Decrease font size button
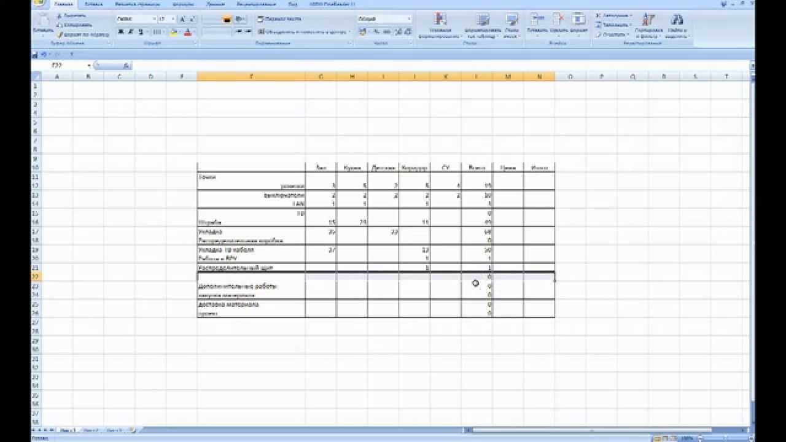The width and height of the screenshot is (786, 442). (192, 19)
